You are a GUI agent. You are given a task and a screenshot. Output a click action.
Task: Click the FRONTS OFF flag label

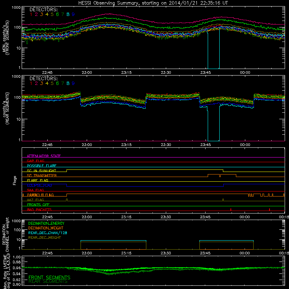(38, 205)
